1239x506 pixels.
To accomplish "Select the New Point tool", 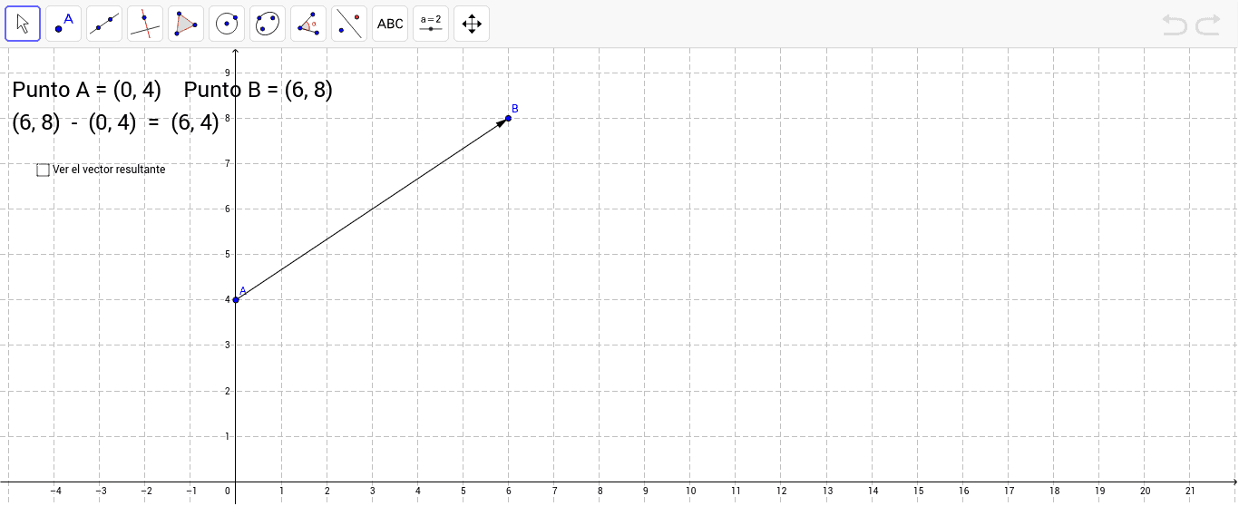I will [x=63, y=24].
